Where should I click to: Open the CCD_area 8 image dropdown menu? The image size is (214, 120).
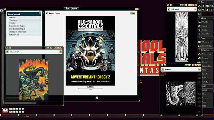(x=195, y=9)
